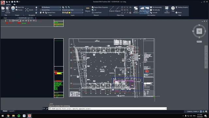209x118 pixels.
Task: Tile windows vertically
Action: pos(155,10)
